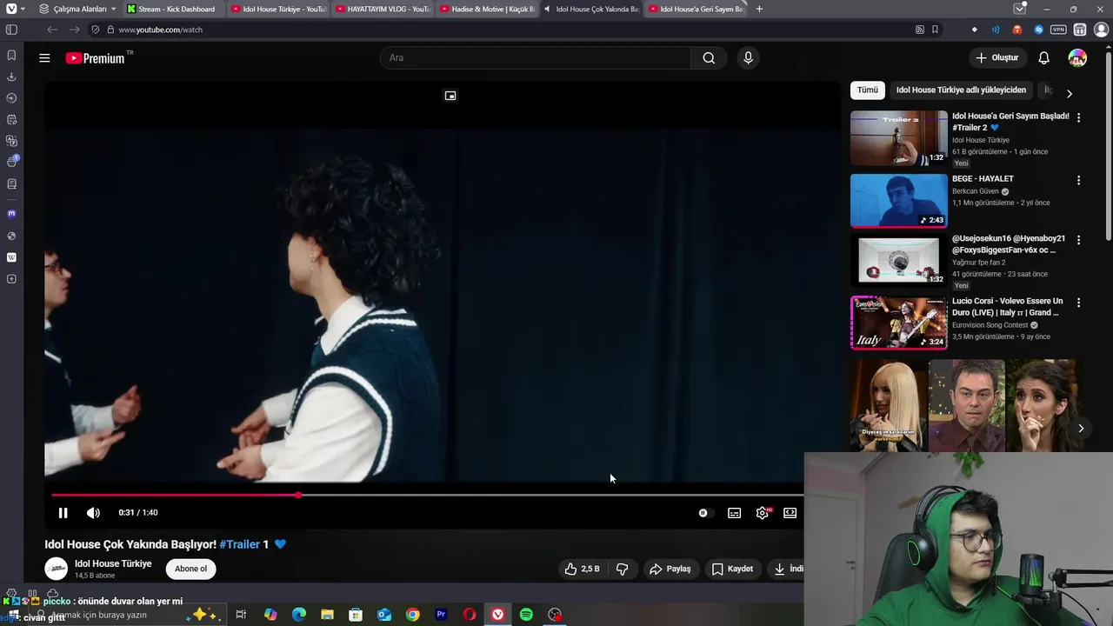Open sidebar downloads panel
The image size is (1113, 626).
click(11, 77)
